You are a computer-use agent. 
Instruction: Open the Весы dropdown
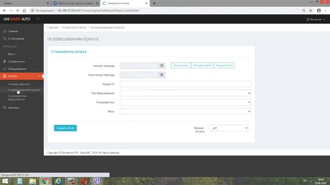pyautogui.click(x=186, y=112)
